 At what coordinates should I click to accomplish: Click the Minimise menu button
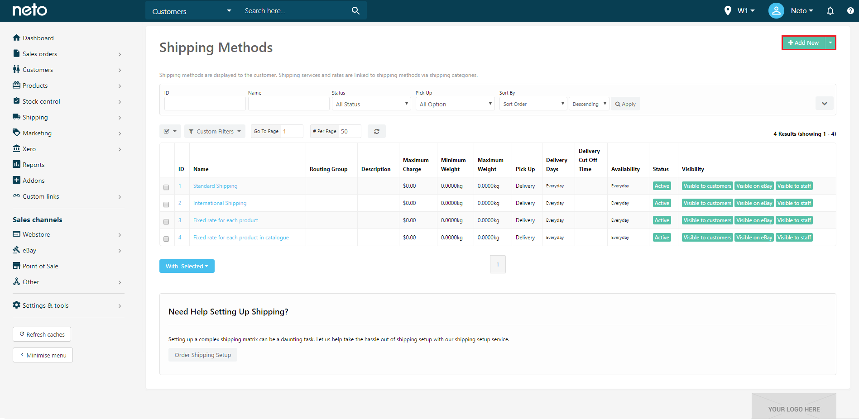tap(43, 355)
